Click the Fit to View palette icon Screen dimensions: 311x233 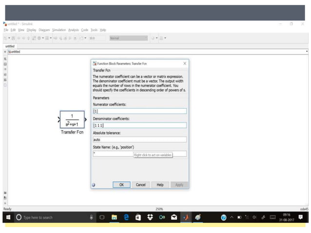coord(5,64)
